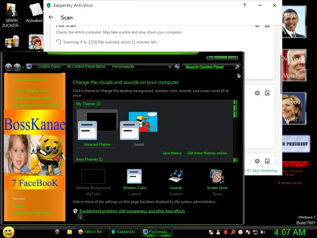This screenshot has width=317, height=238.
Task: Click the McCain 'Did you Vote?' gadget
Action: coord(294,65)
